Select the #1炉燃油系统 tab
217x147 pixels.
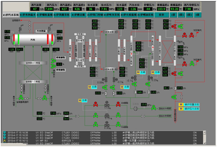[x=145, y=15]
